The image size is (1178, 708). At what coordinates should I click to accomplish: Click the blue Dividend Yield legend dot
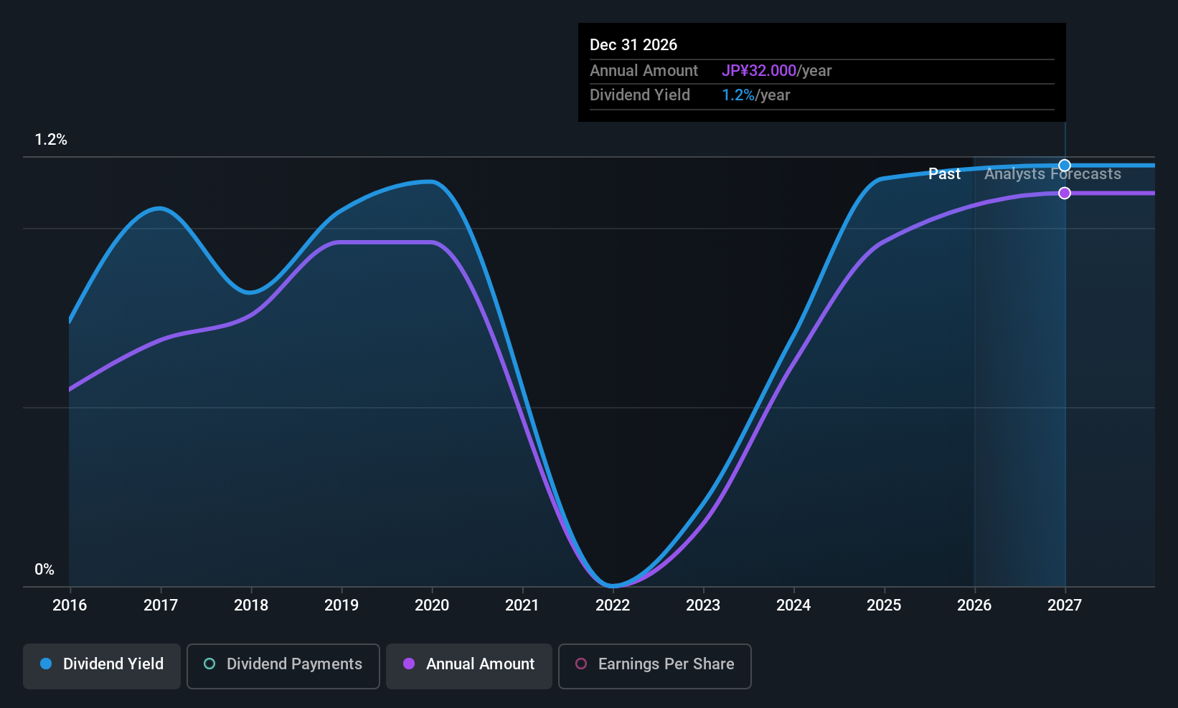point(46,664)
